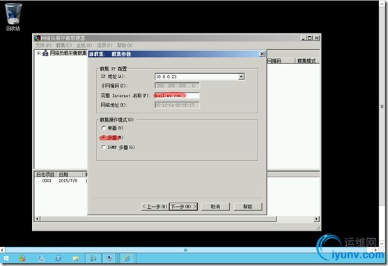Open the Recycle Bin desktop icon

point(13,17)
